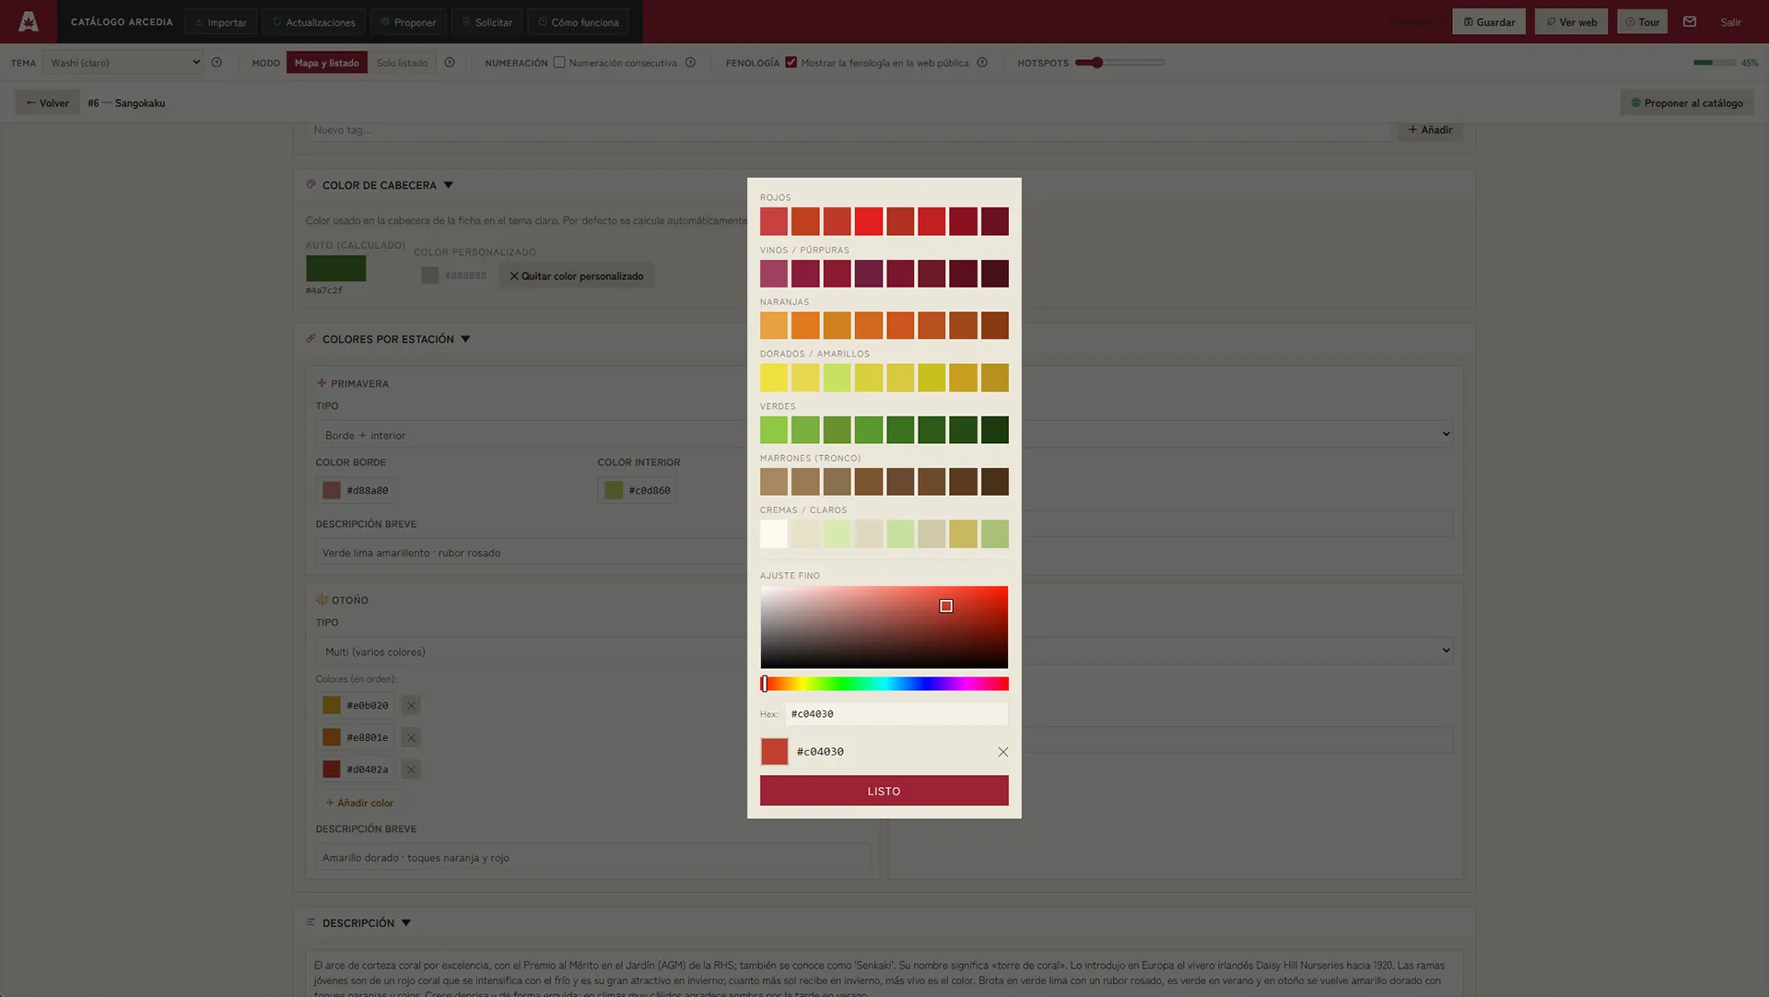Collapse the Color de cabecera section
Viewport: 1769px width, 997px height.
[449, 185]
